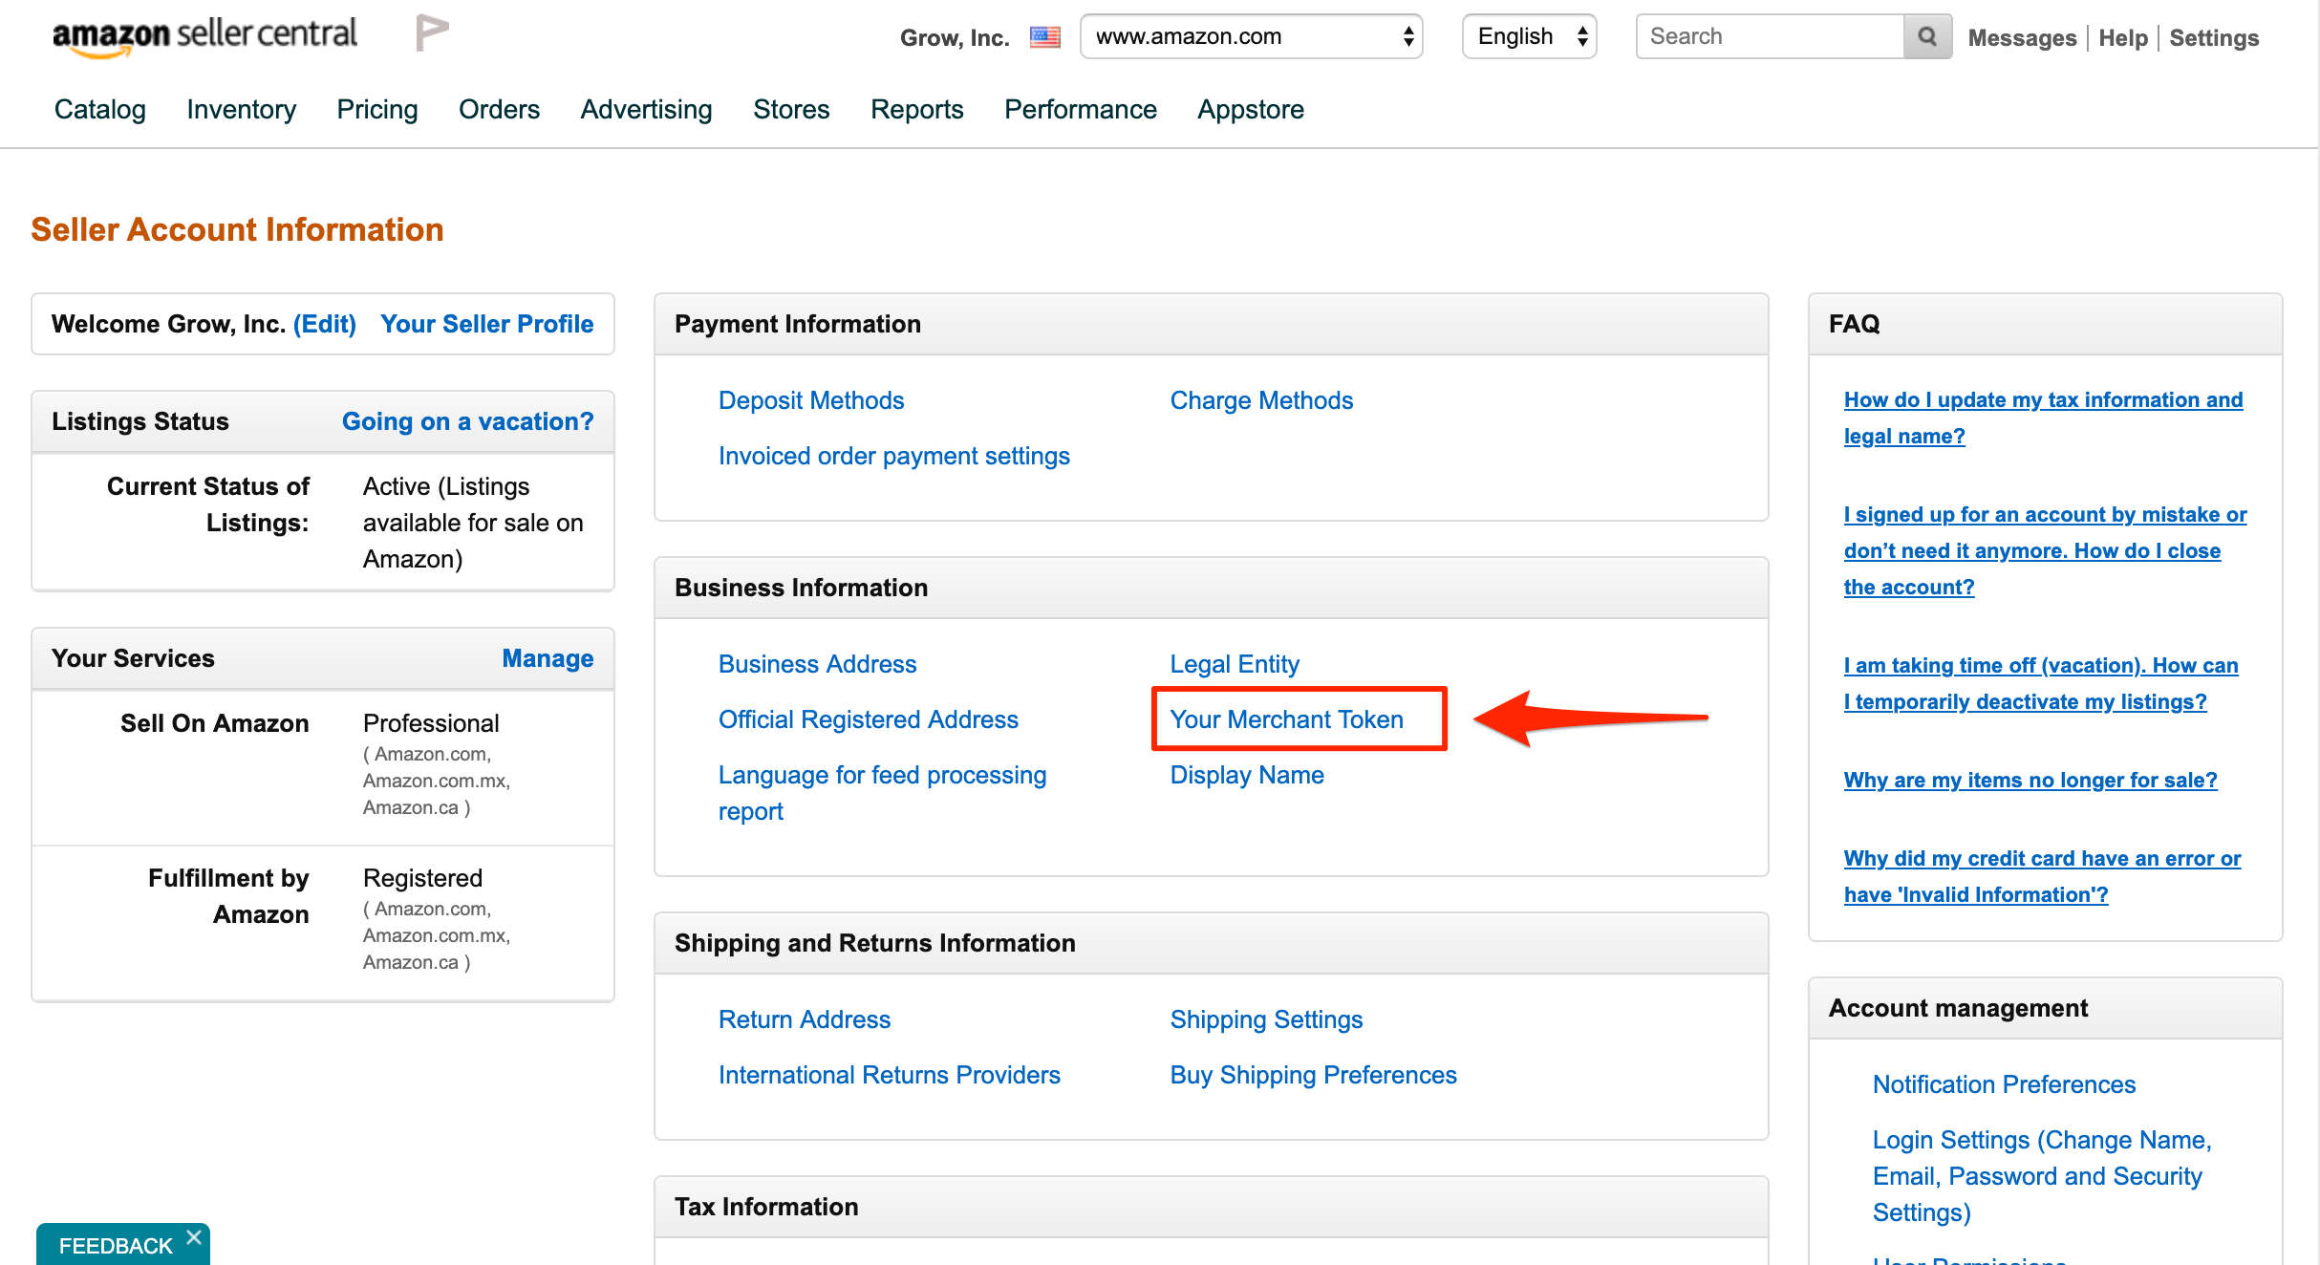This screenshot has height=1265, width=2320.
Task: Click the search magnifier button
Action: pyautogui.click(x=1926, y=36)
